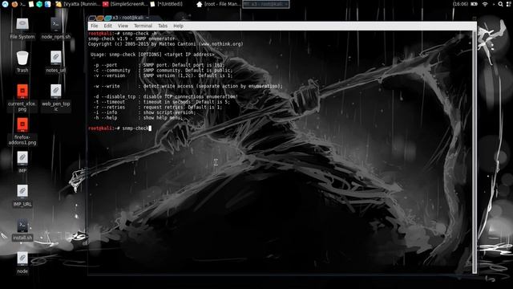Click the '-w --write' option line
513x289 pixels.
pos(188,86)
